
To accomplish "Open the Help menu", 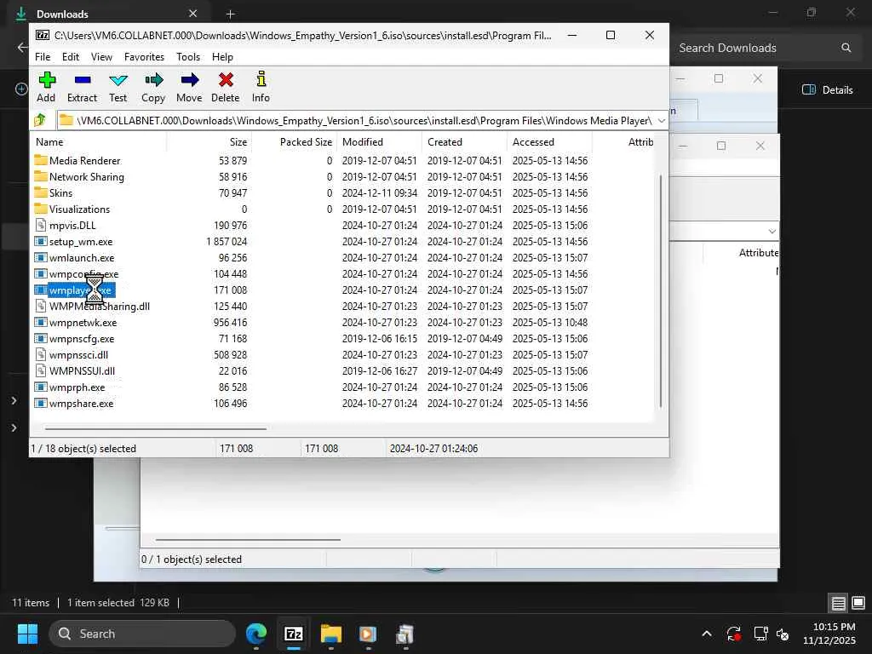I will pos(222,57).
